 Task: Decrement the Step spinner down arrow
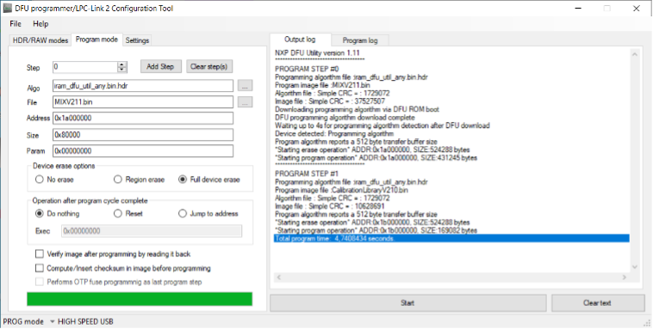(122, 70)
